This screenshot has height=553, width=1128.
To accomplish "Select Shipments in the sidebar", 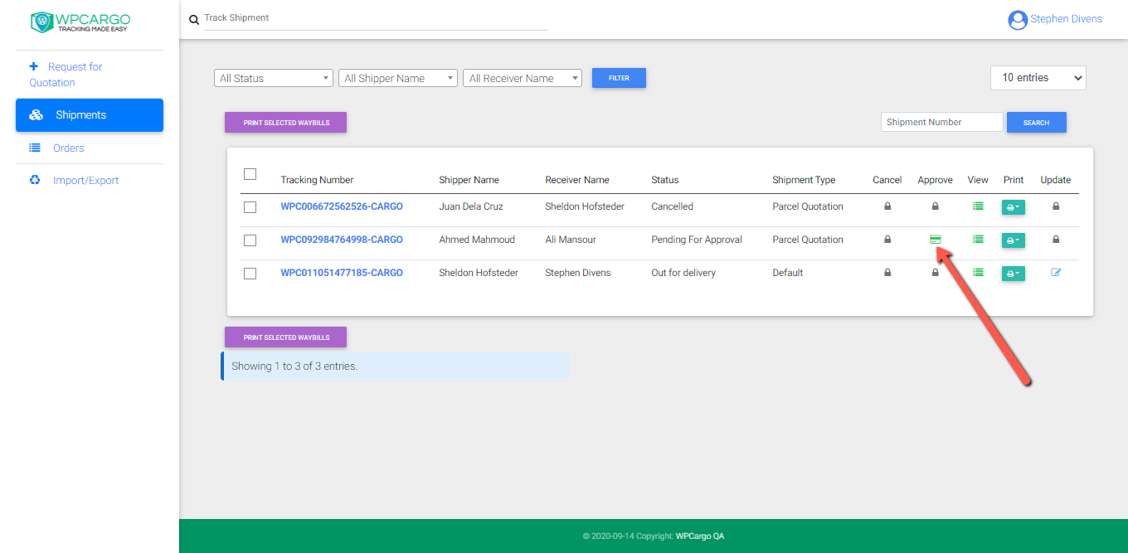I will [90, 115].
